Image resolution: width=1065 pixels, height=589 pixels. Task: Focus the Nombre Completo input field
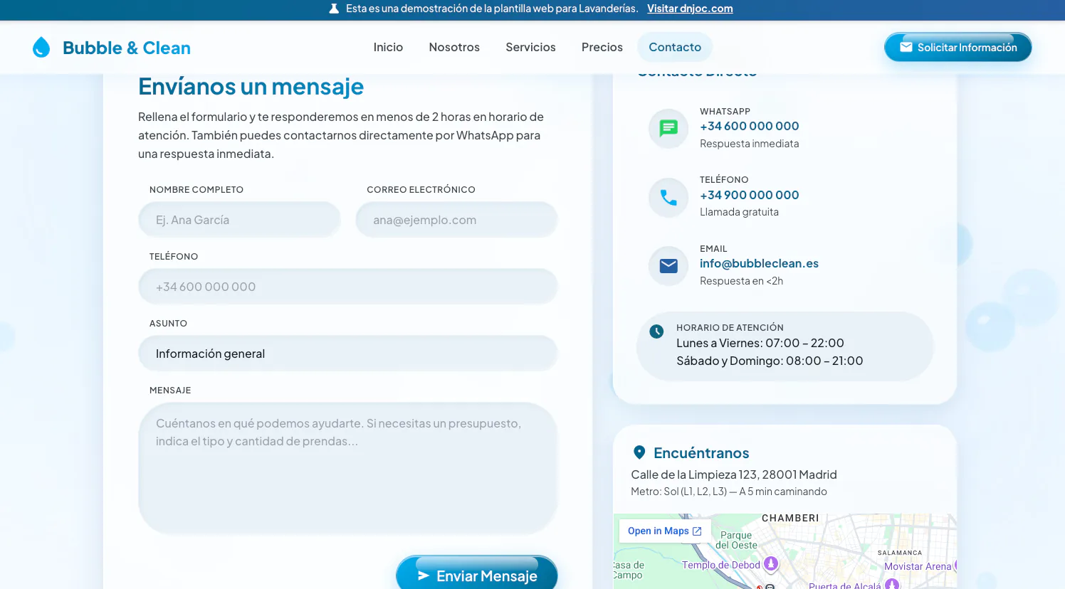pos(239,220)
